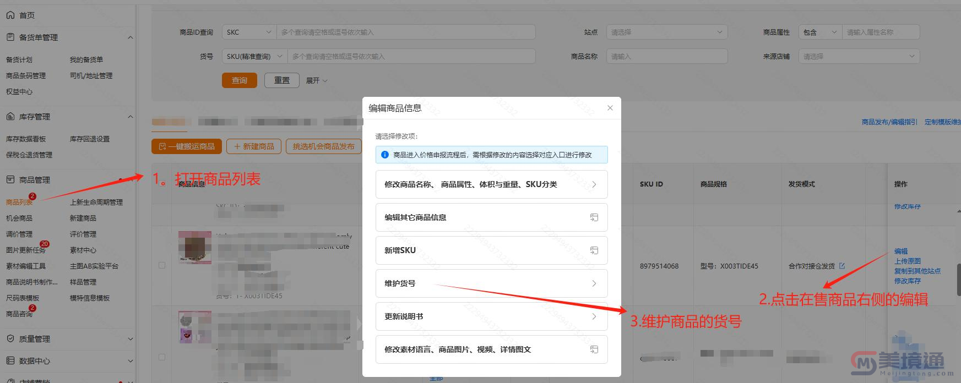961x383 pixels.
Task: Select 更新说明书 option in dialog
Action: 491,316
